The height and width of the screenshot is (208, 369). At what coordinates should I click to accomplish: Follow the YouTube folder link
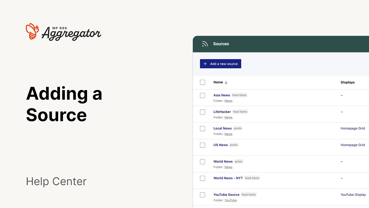[x=231, y=200]
